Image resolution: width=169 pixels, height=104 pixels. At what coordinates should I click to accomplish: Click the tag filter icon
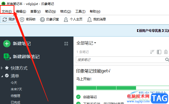click(x=166, y=52)
